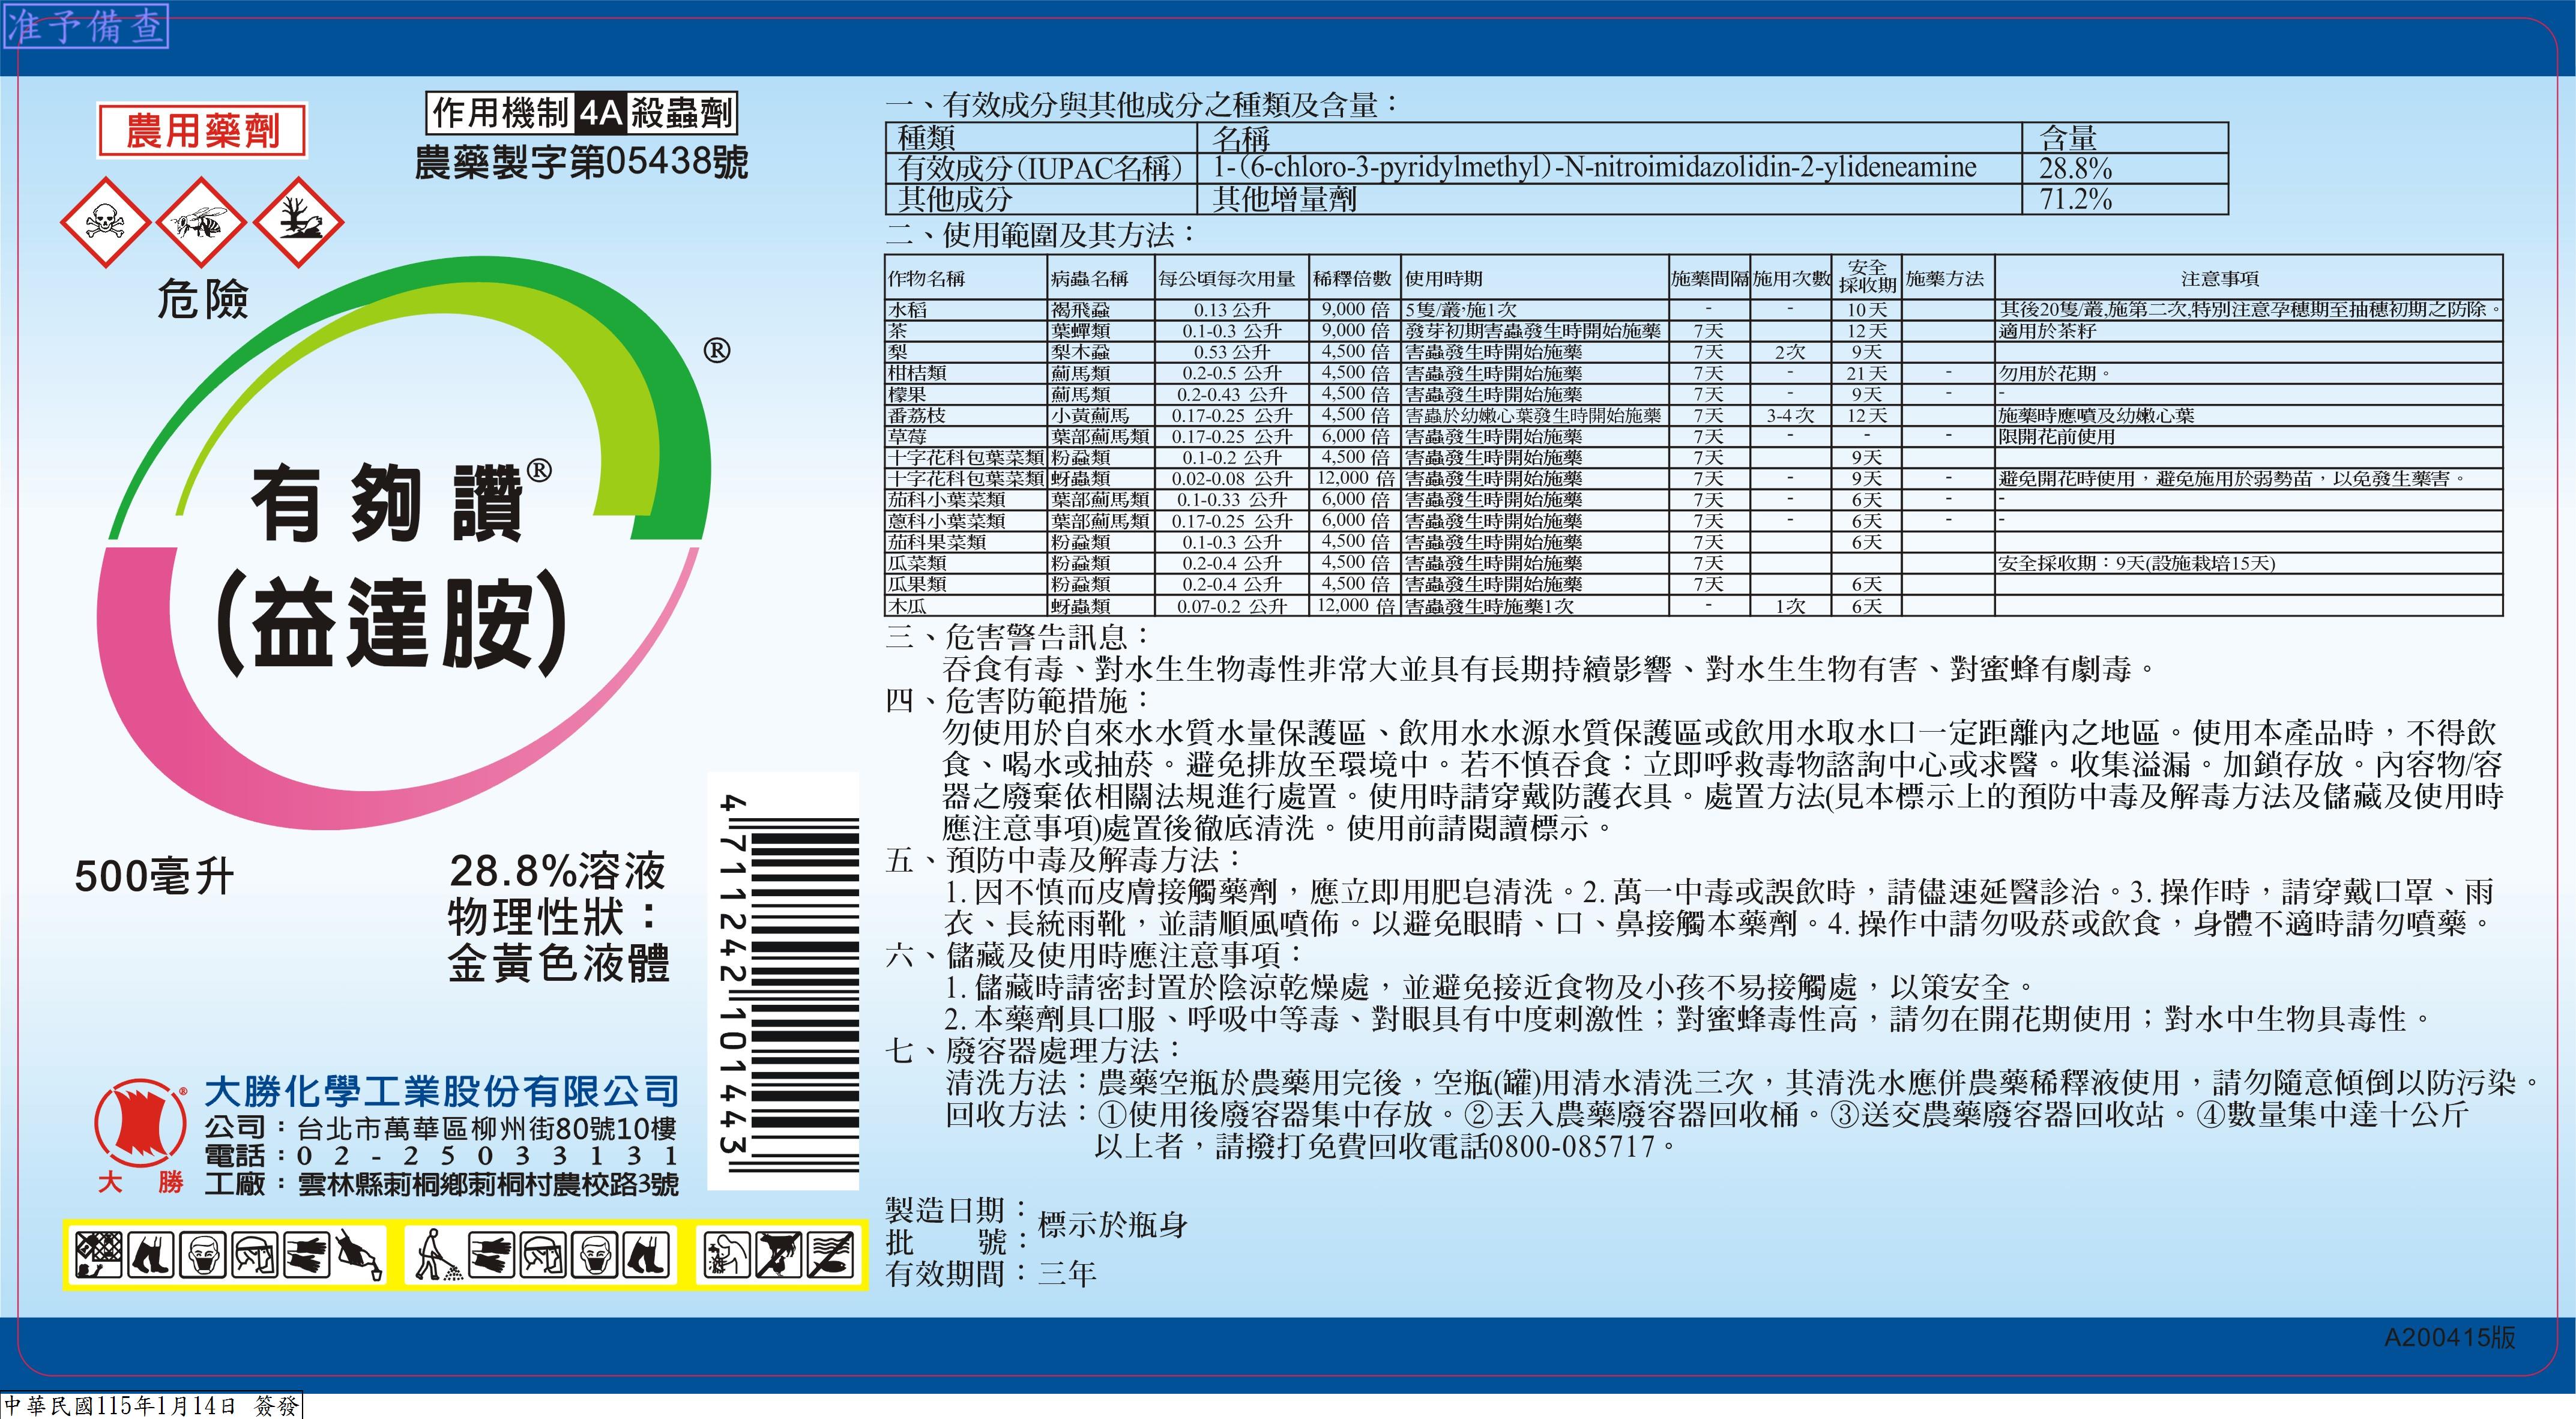Click the registration number 農藥製字第05438號
The image size is (2576, 1419).
click(581, 162)
